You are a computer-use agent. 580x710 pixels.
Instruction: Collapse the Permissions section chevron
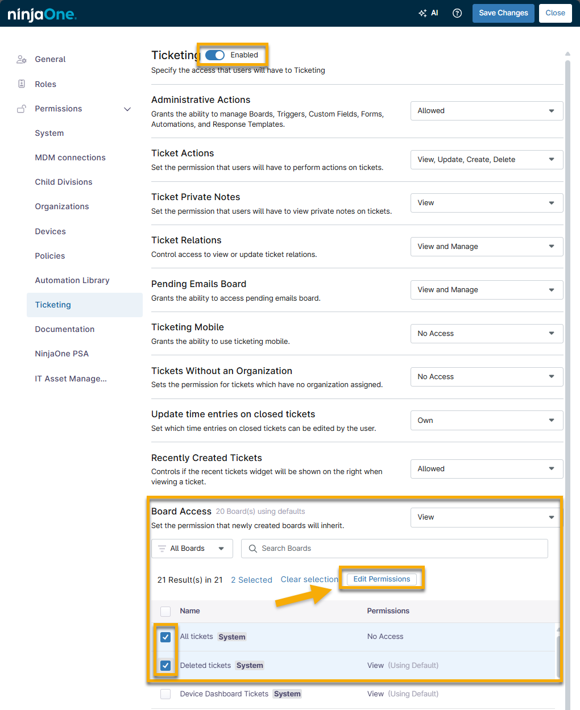click(127, 109)
